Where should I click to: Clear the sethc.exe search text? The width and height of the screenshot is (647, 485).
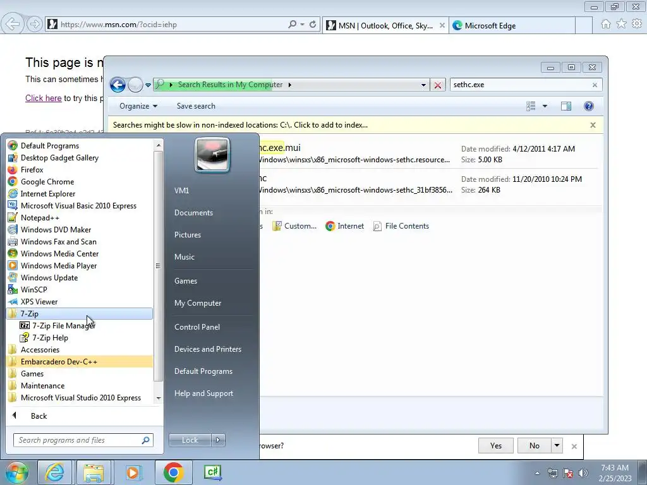[x=595, y=85]
